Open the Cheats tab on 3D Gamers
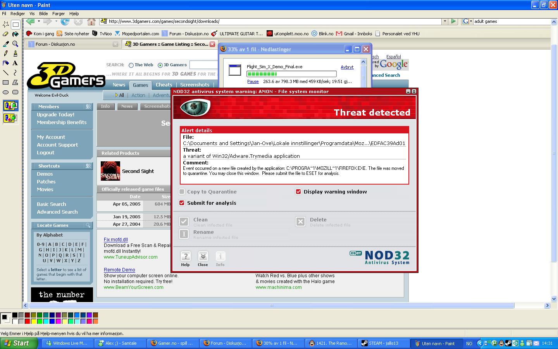This screenshot has height=349, width=558. tap(164, 85)
